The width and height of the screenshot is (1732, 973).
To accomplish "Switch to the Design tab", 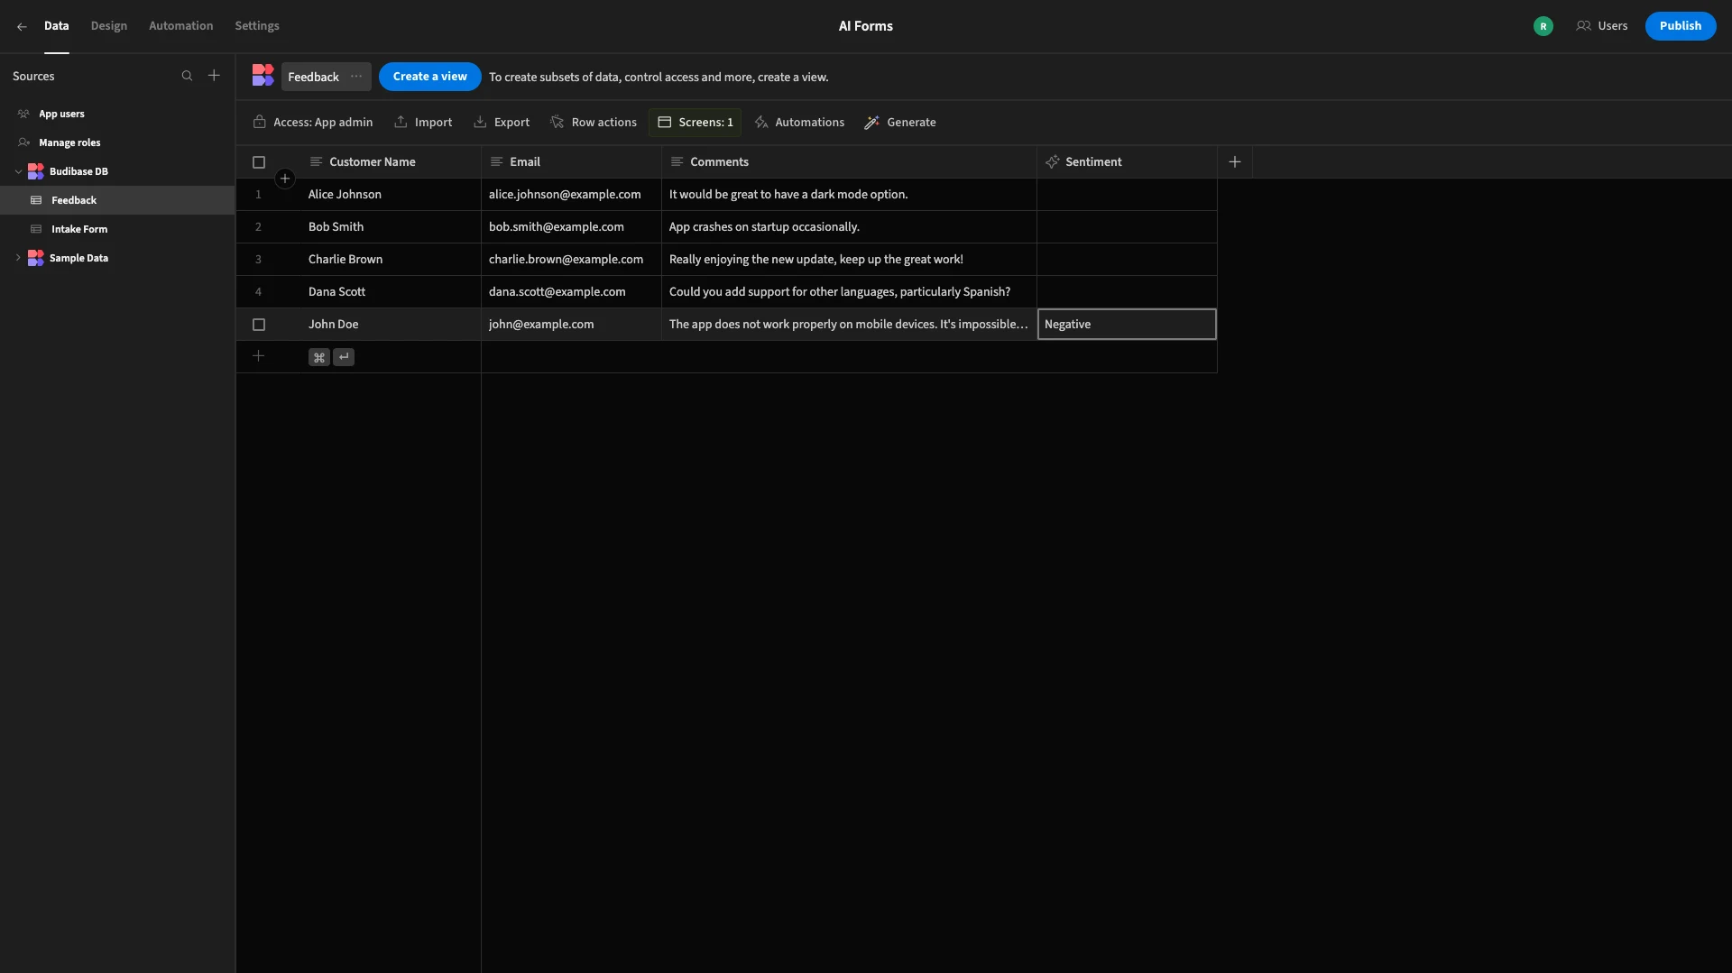I will coord(109,26).
